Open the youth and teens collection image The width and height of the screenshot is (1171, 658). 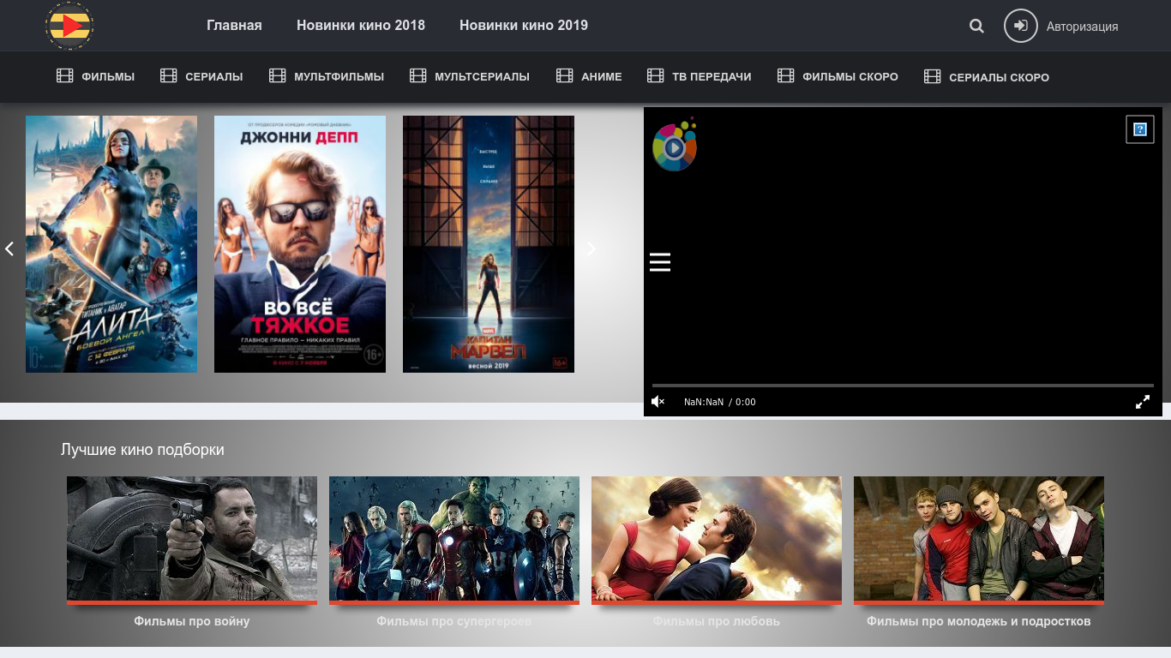(x=979, y=539)
